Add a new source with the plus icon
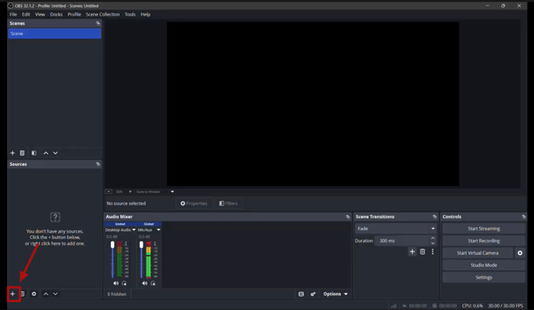534x310 pixels. click(x=13, y=293)
